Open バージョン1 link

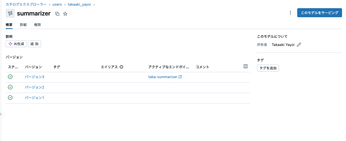35,98
